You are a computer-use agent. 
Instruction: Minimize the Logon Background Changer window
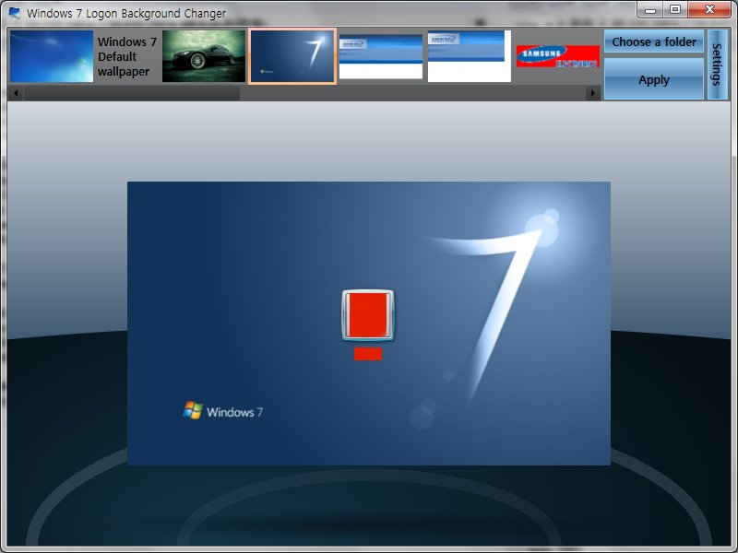[651, 9]
